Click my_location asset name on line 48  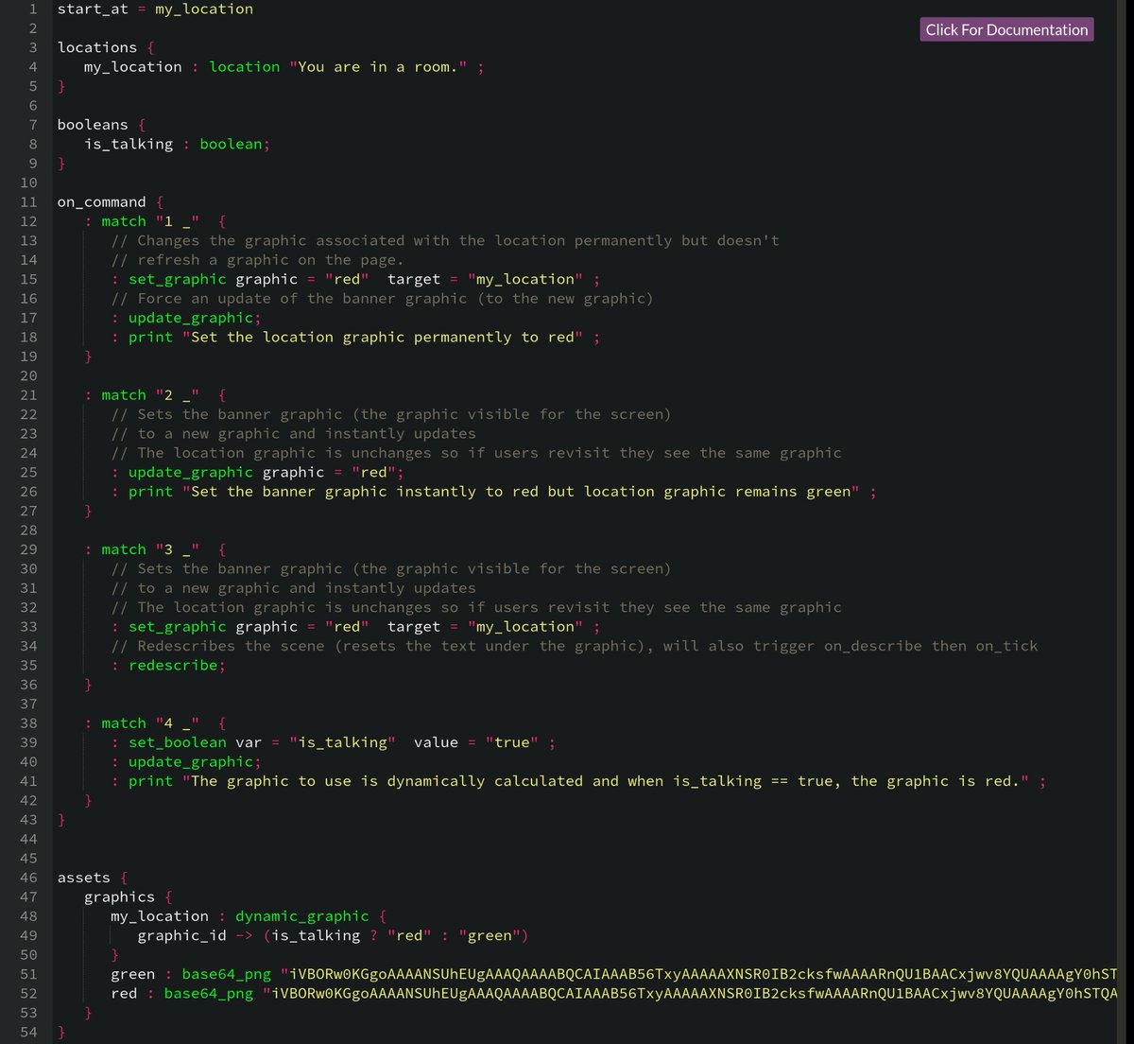(160, 916)
